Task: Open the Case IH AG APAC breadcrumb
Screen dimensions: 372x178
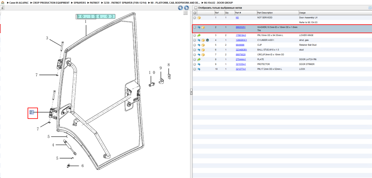Action: [19, 3]
